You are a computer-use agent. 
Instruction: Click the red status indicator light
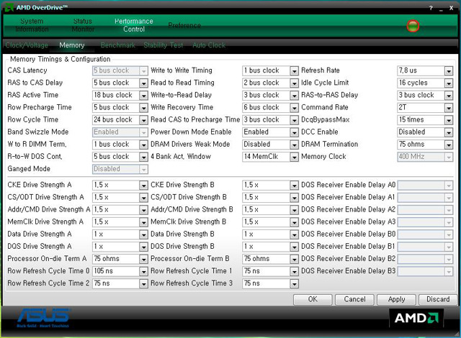click(x=413, y=26)
